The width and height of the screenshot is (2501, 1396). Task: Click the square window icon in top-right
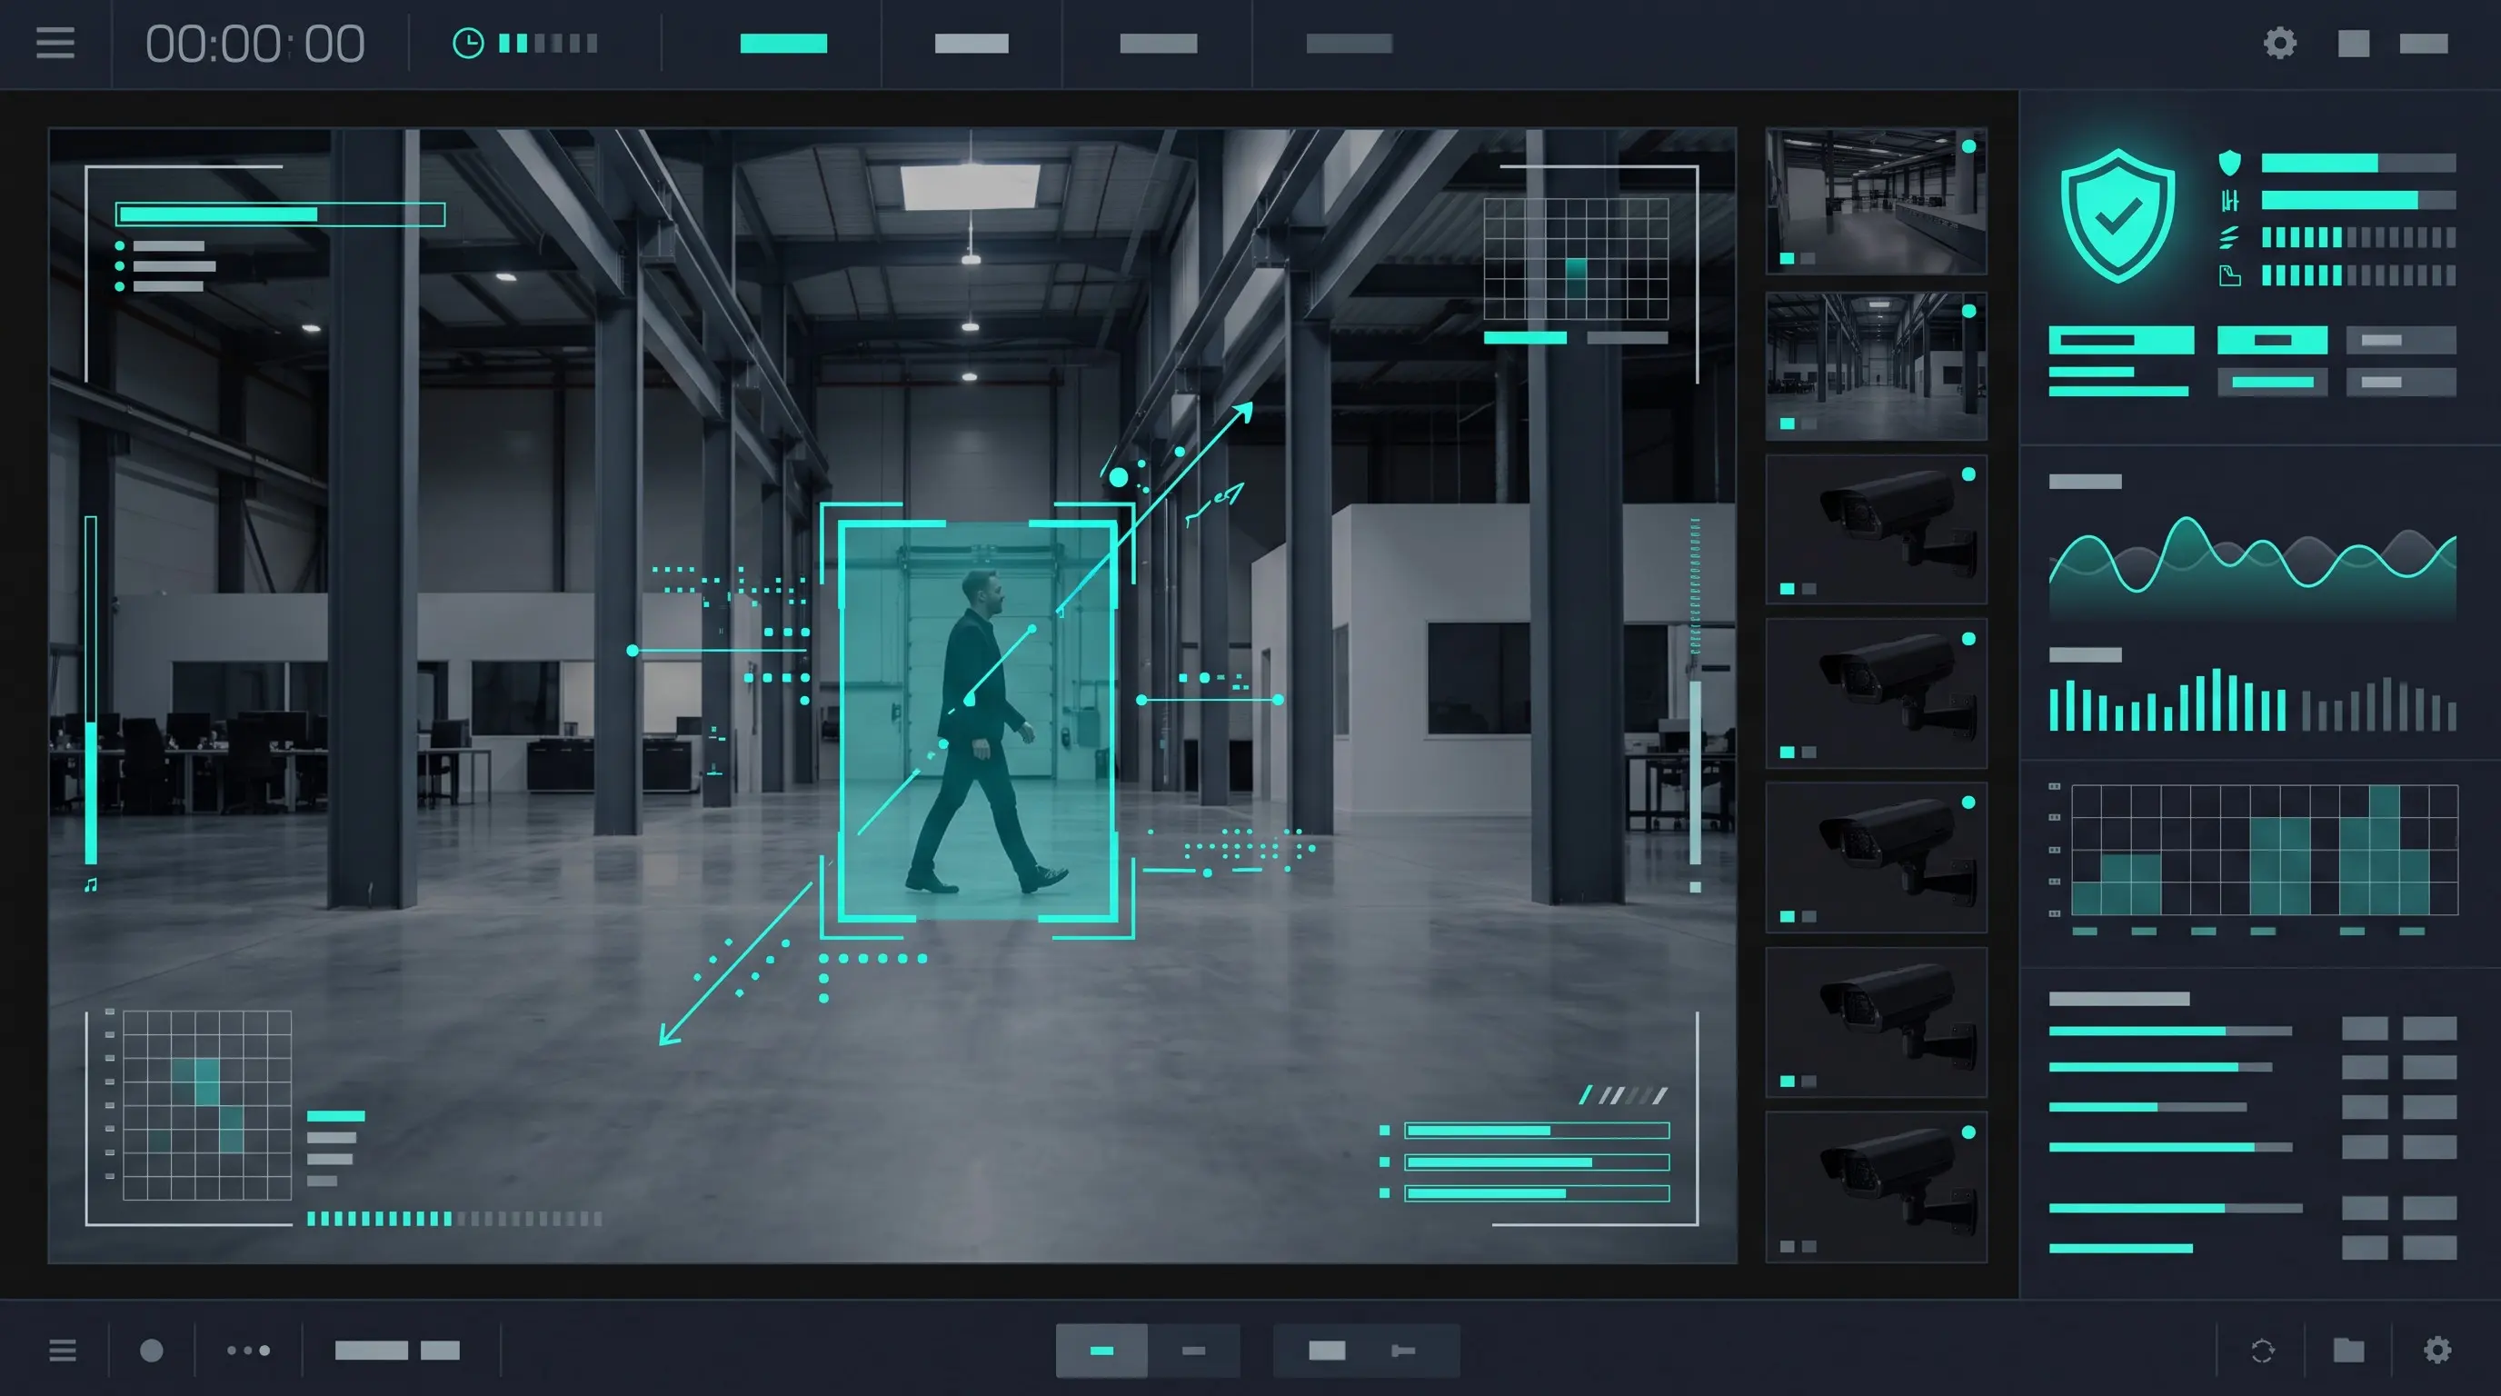[2354, 44]
